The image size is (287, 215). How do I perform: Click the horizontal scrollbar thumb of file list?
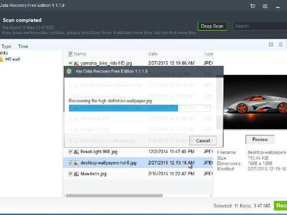coord(114,195)
